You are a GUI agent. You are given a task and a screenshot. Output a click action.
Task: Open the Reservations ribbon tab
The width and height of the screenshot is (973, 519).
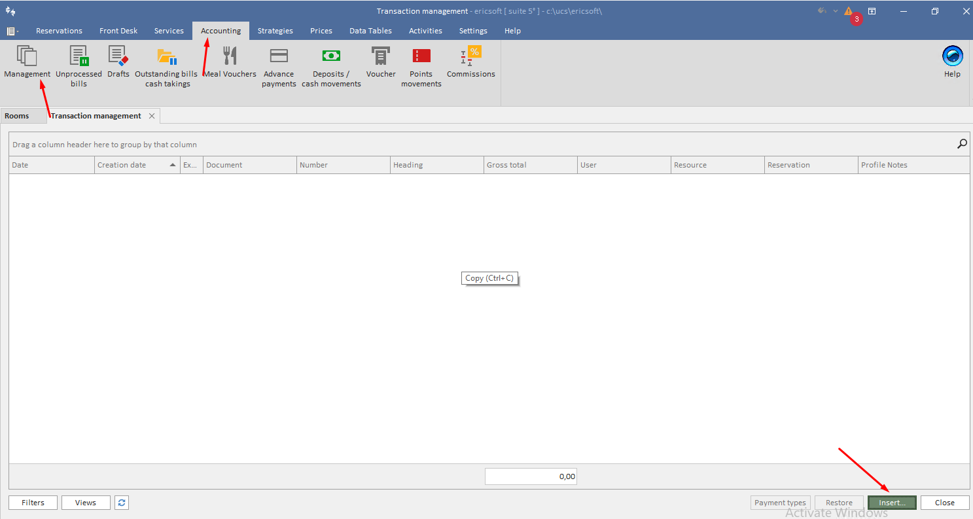(x=59, y=31)
